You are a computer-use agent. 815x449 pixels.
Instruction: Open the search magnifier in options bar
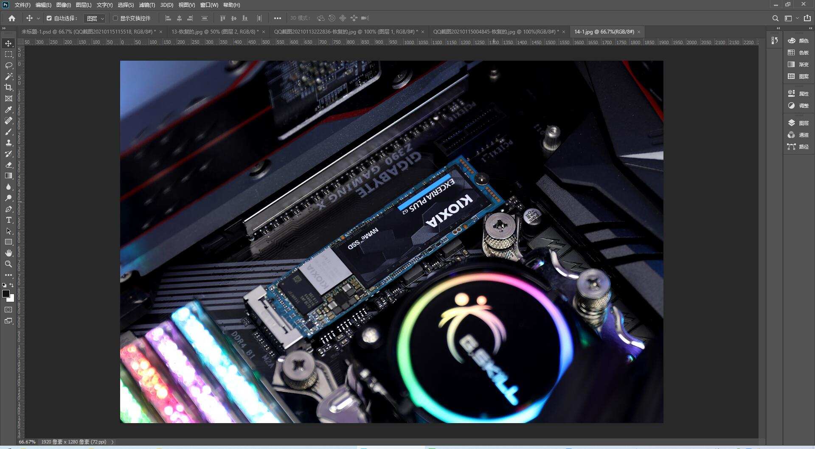776,18
